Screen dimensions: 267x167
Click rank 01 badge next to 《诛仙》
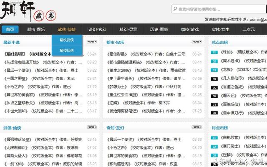tap(214, 53)
